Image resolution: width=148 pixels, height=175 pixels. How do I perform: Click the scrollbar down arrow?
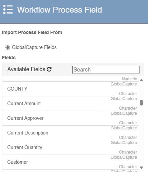tap(141, 168)
